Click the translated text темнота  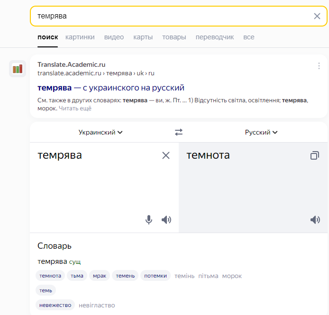coord(208,155)
